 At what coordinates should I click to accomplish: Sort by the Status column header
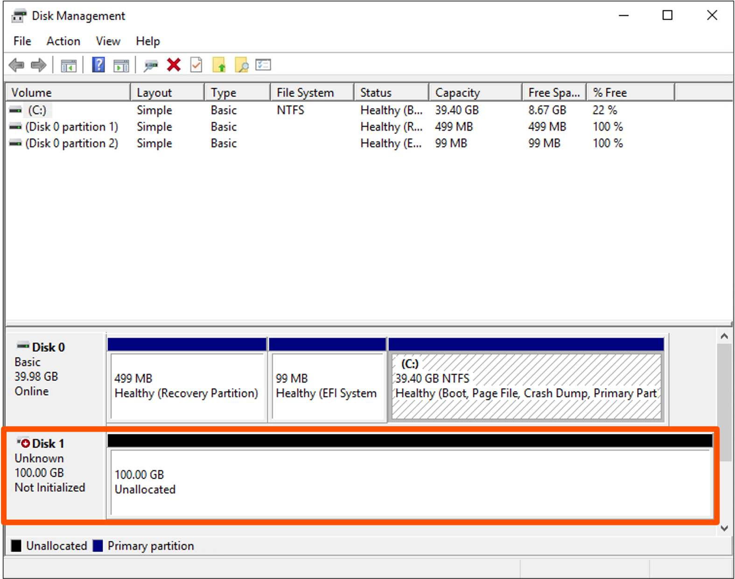coord(392,92)
